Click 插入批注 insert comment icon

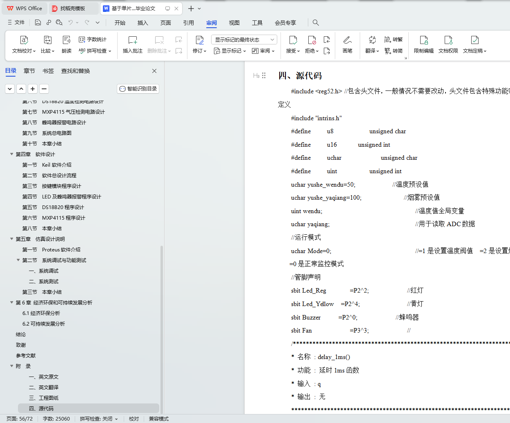[133, 40]
